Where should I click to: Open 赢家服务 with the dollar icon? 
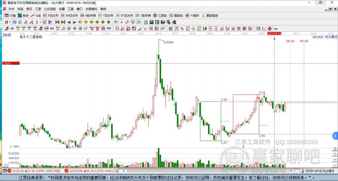click(210, 15)
